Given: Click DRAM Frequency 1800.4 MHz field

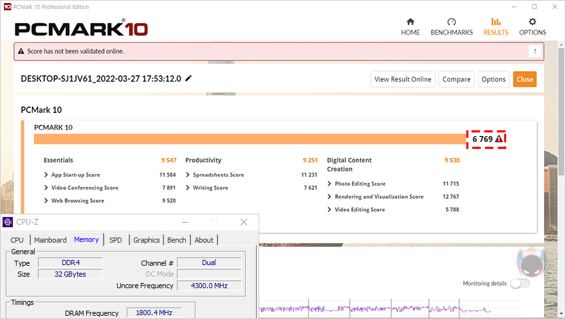Looking at the screenshot, I should point(154,313).
